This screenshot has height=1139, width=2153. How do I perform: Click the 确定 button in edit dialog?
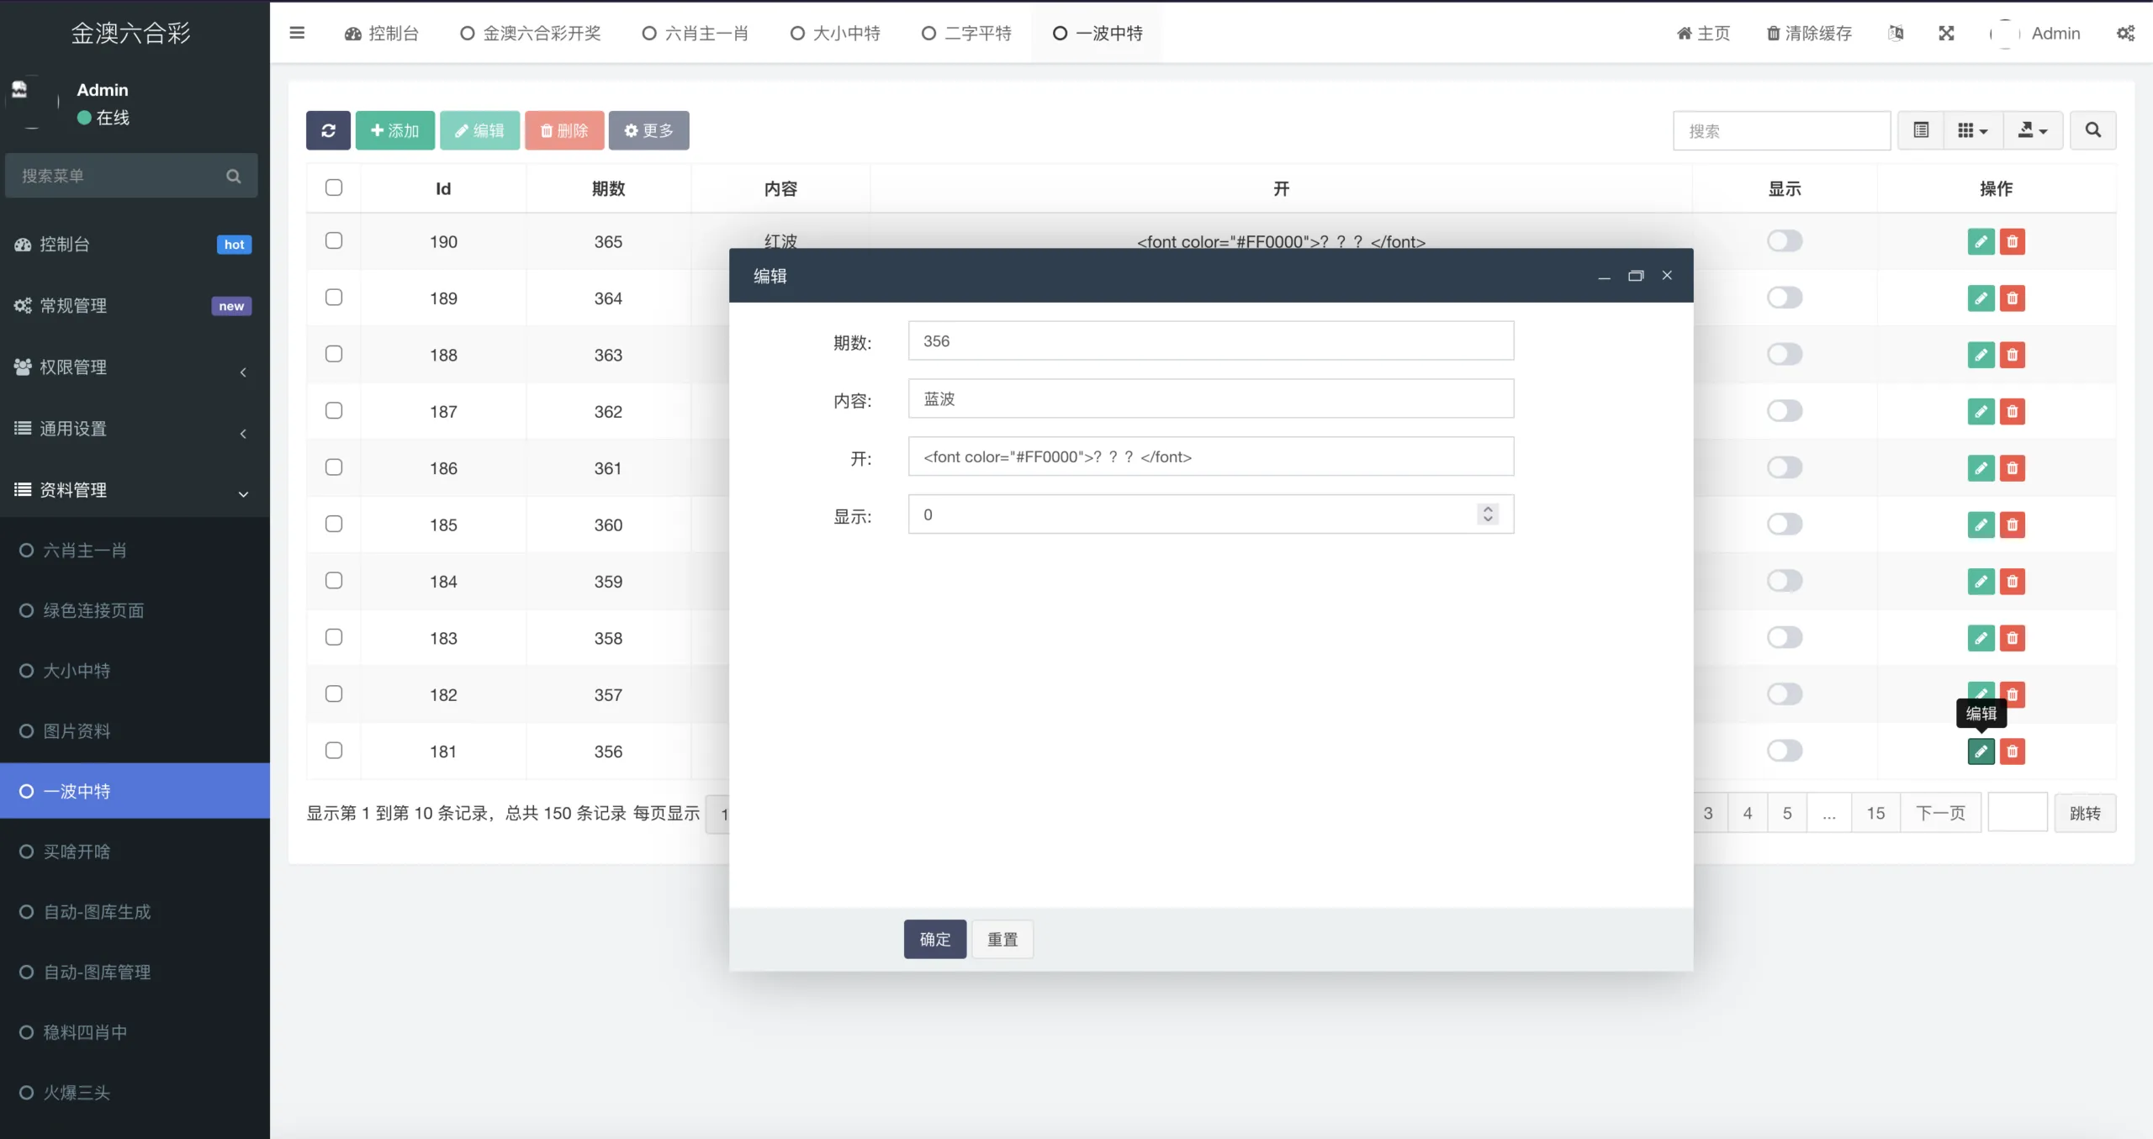tap(934, 939)
